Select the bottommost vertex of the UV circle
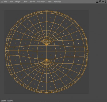107x102 pixels. click(x=47, y=93)
